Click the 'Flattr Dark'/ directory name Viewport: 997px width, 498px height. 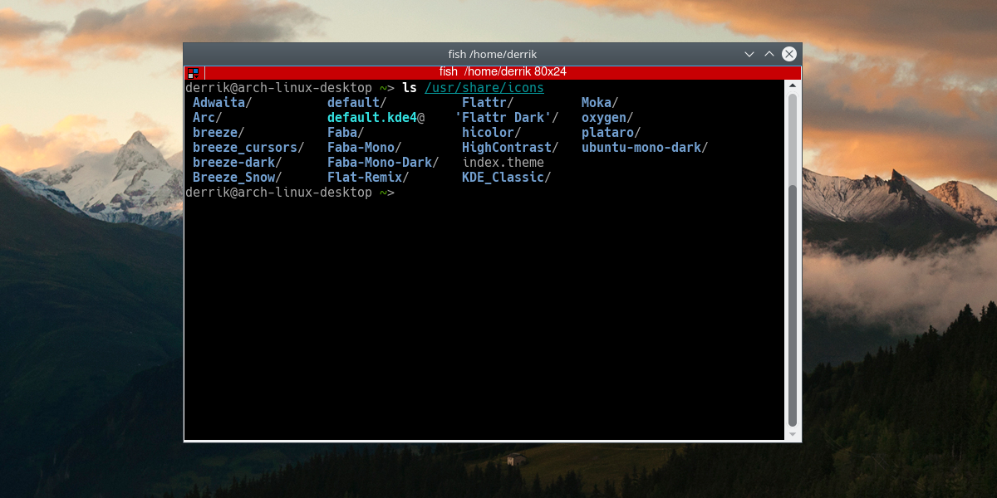click(507, 118)
